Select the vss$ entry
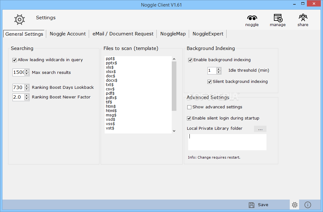This screenshot has width=323, height=212. click(x=111, y=124)
